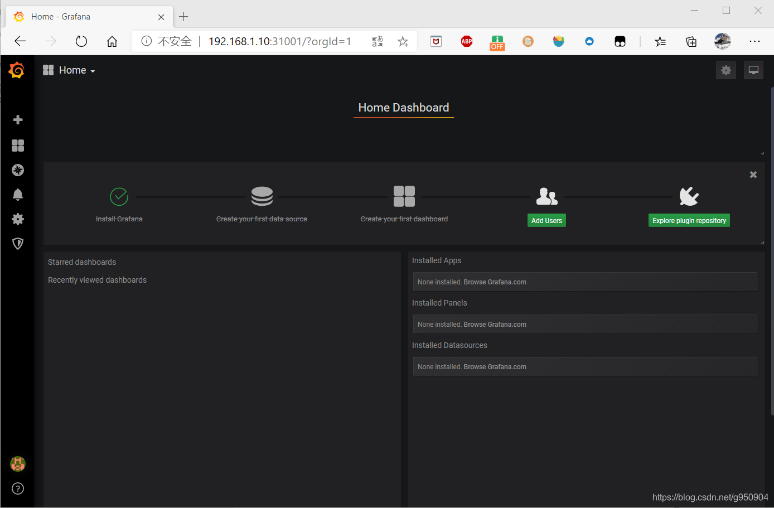Viewport: 774px width, 508px height.
Task: Click the page vertical scrollbar
Action: 772,251
